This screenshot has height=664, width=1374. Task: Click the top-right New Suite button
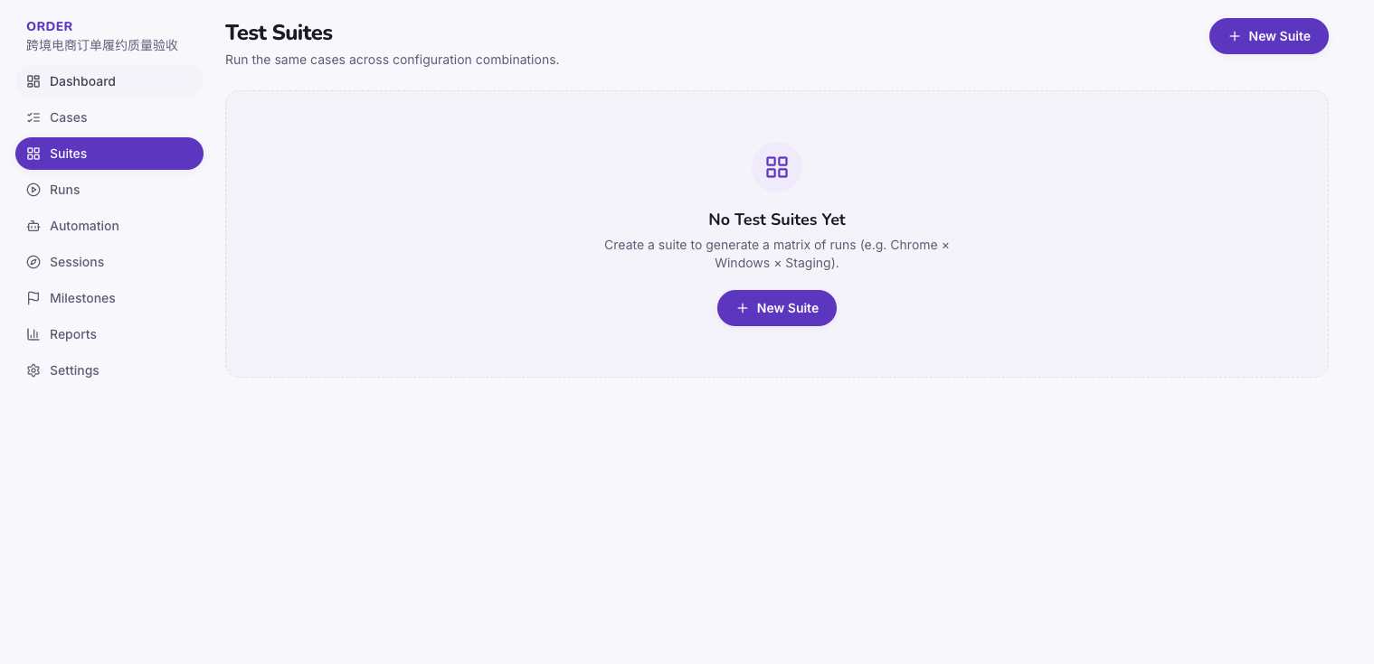pos(1269,36)
